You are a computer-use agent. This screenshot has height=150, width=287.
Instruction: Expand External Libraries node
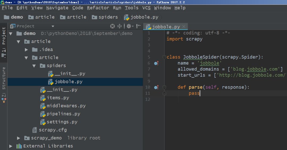point(11,146)
